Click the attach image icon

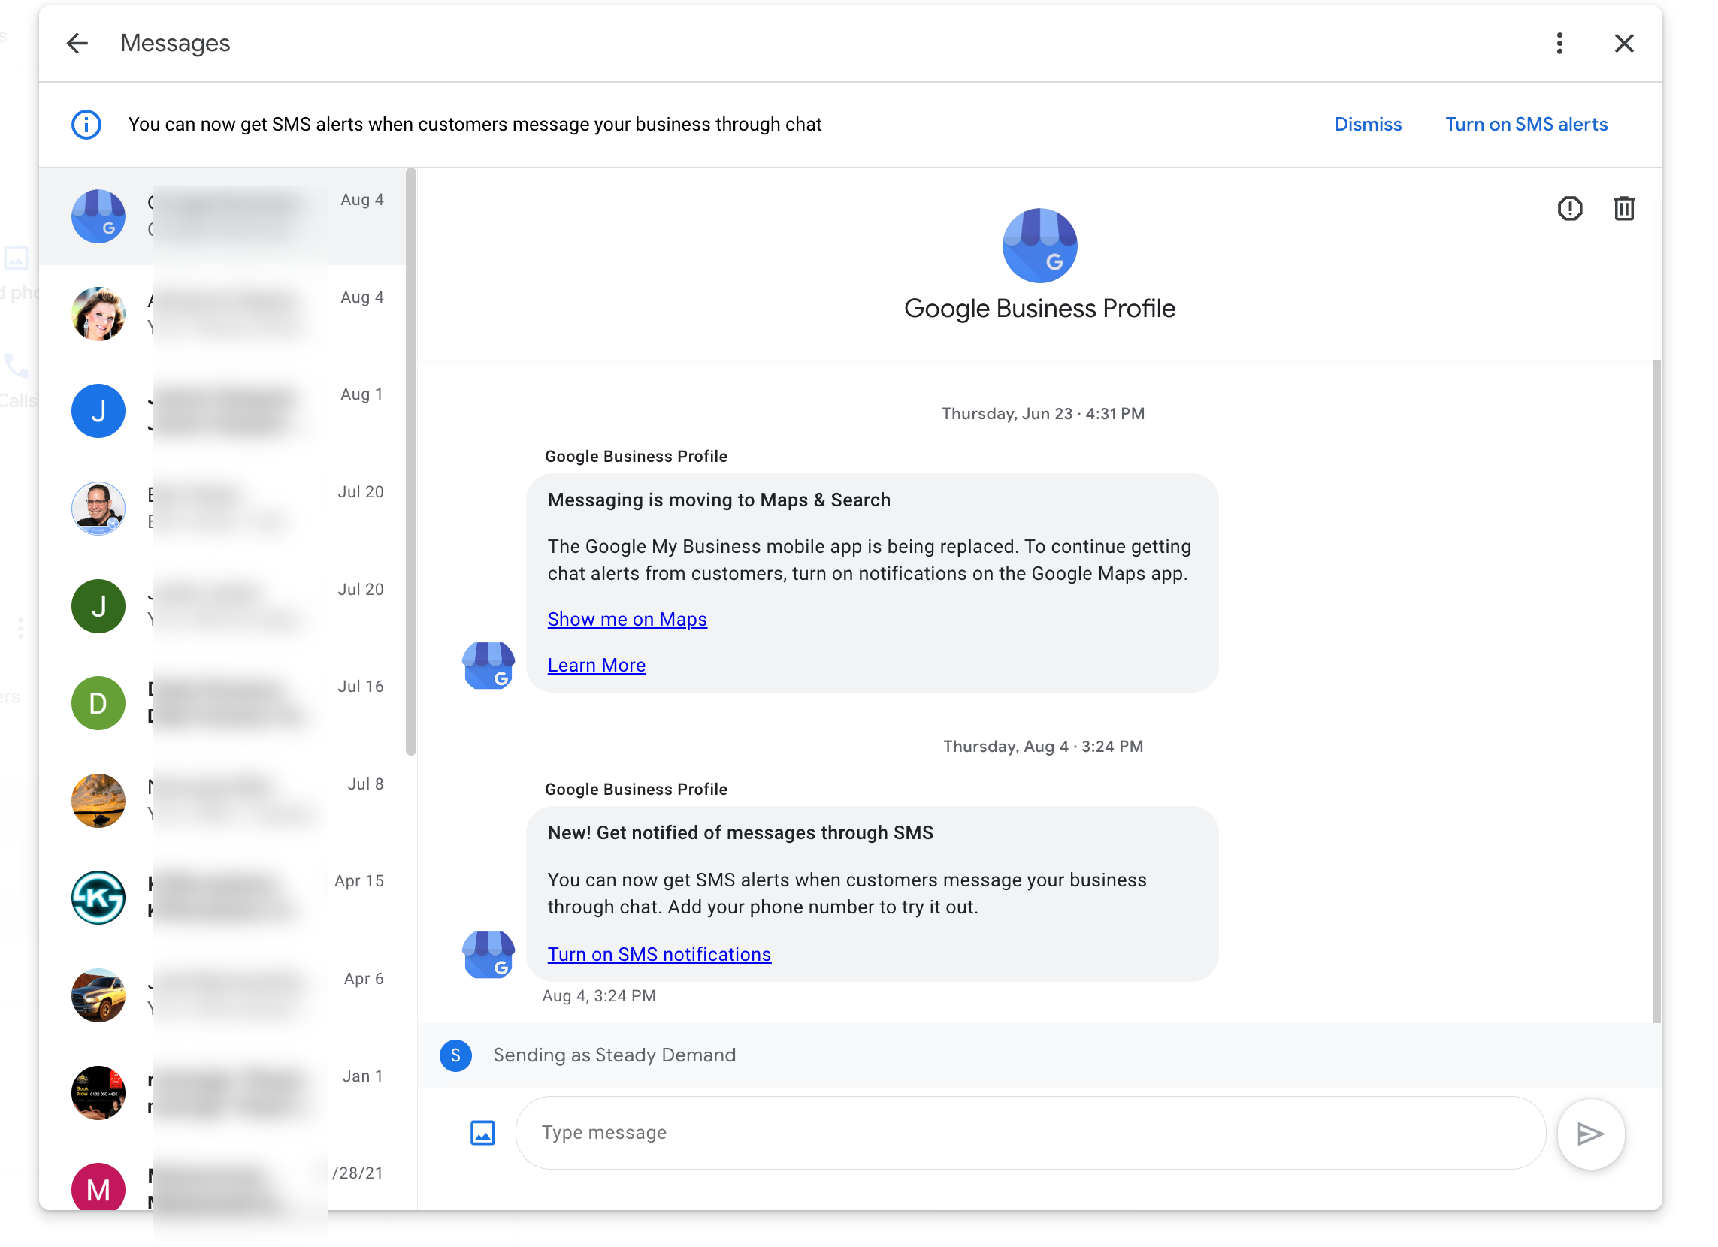click(x=482, y=1132)
